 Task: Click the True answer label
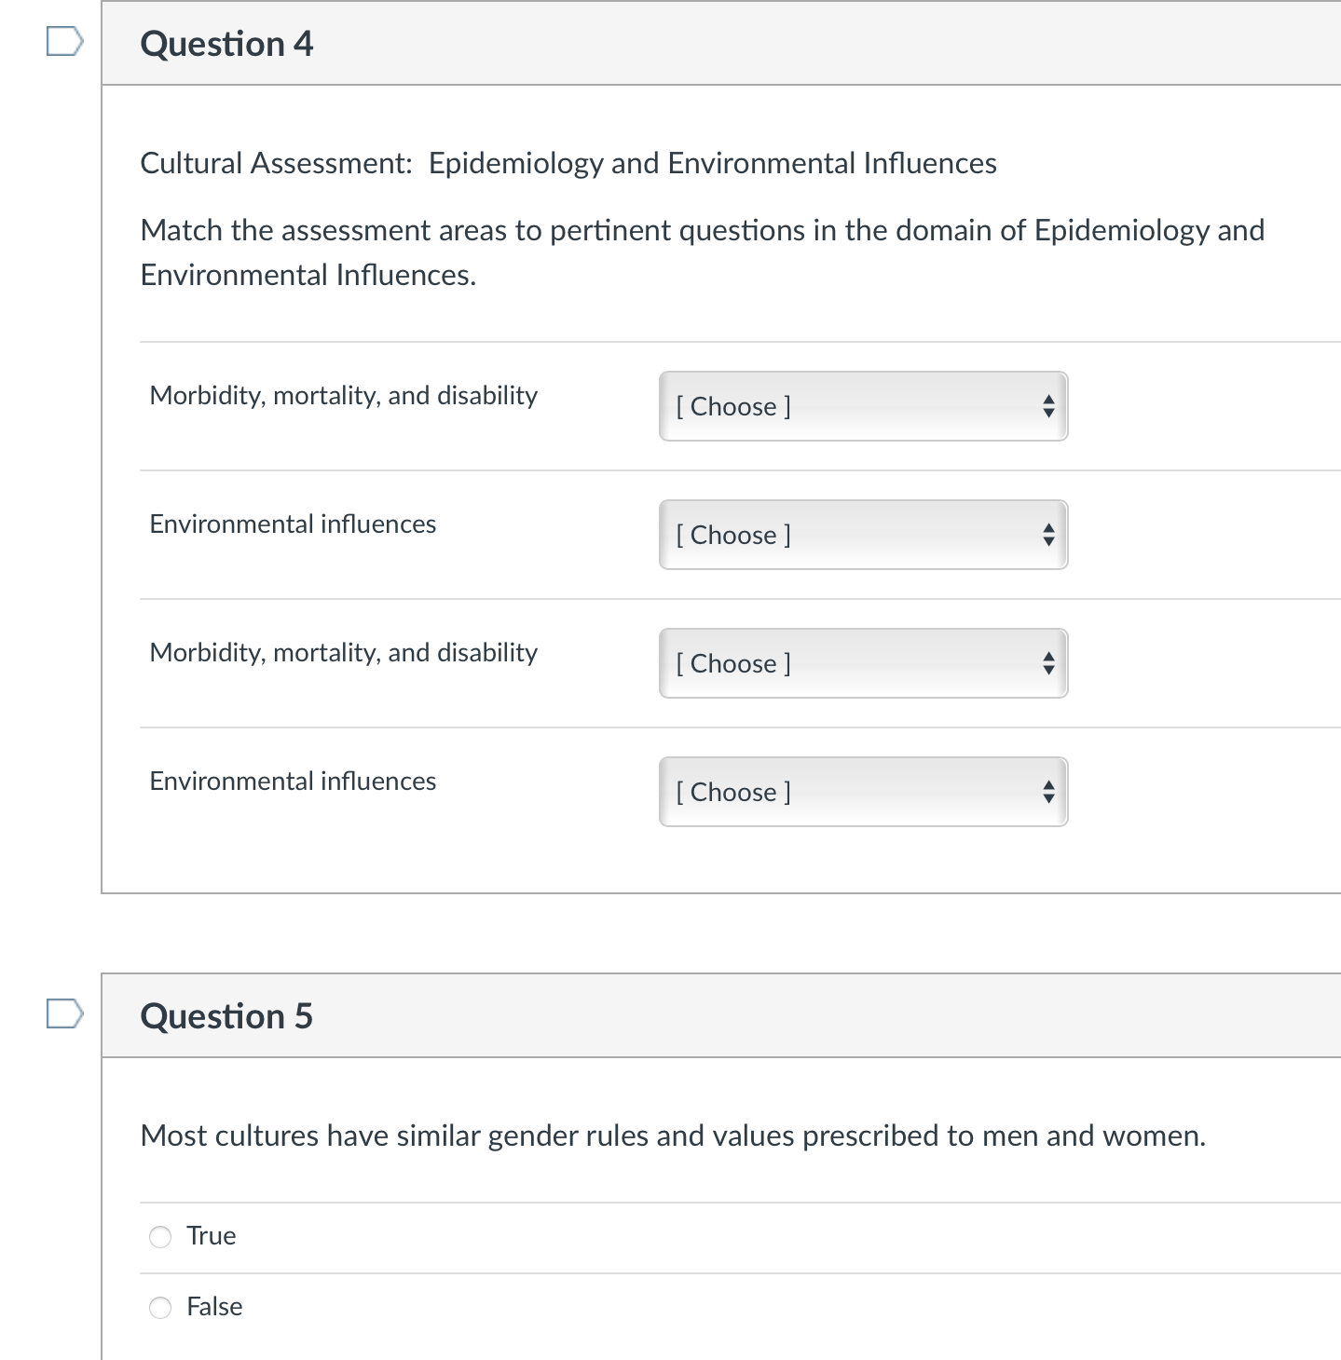(212, 1236)
